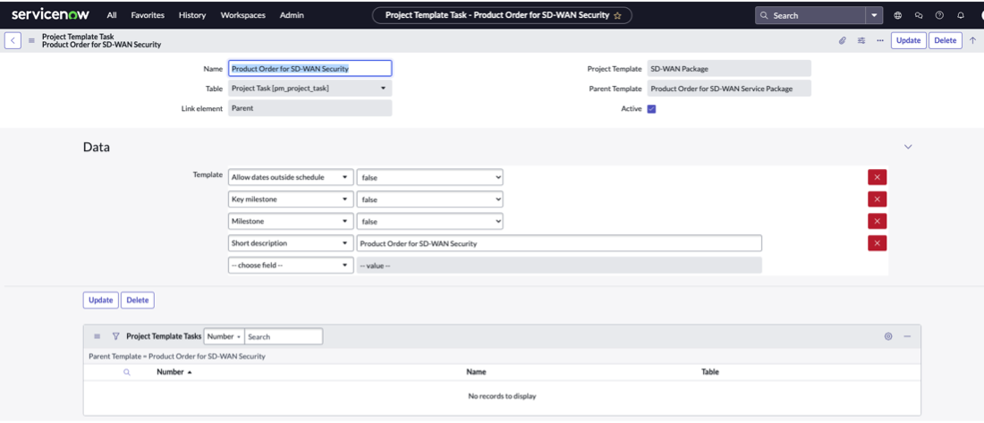Click the bottom Delete button
The width and height of the screenshot is (984, 423).
tap(138, 300)
